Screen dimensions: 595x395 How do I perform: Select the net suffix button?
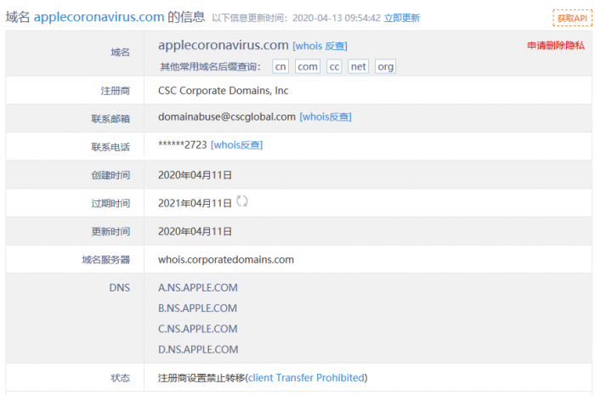pos(358,67)
